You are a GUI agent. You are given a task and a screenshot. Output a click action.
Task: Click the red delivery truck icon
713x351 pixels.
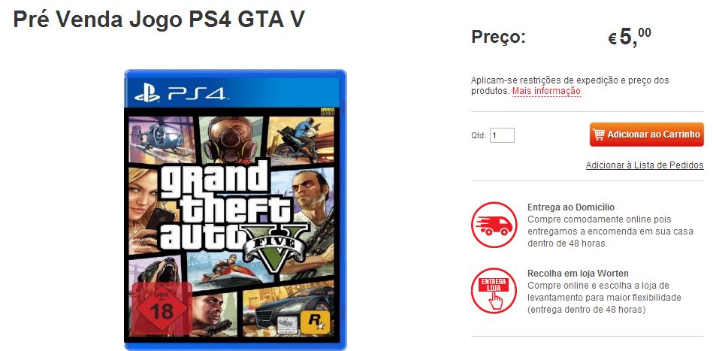[x=494, y=225]
